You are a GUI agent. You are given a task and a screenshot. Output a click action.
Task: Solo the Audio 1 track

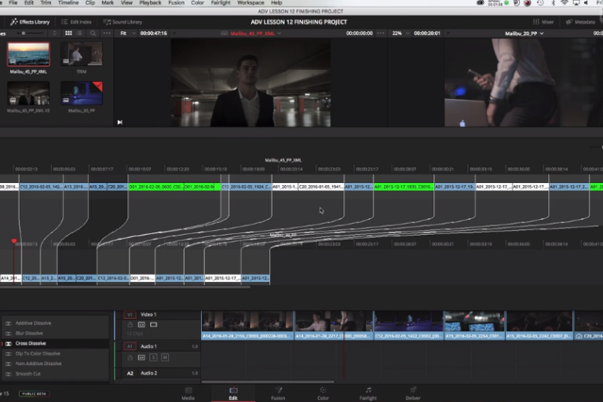[x=153, y=357]
